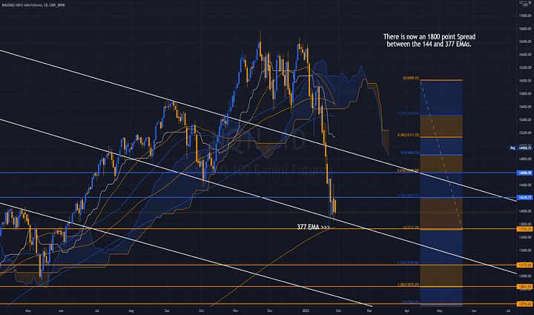Click the Oct label on time axis
This screenshot has height=315, width=534.
point(201,311)
